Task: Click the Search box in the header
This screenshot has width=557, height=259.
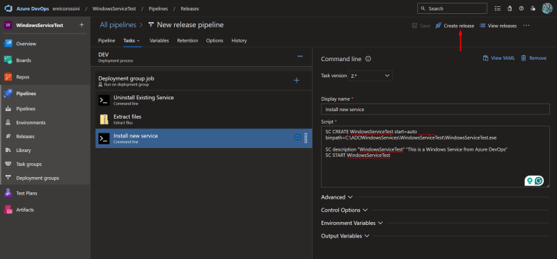Action: pyautogui.click(x=452, y=8)
